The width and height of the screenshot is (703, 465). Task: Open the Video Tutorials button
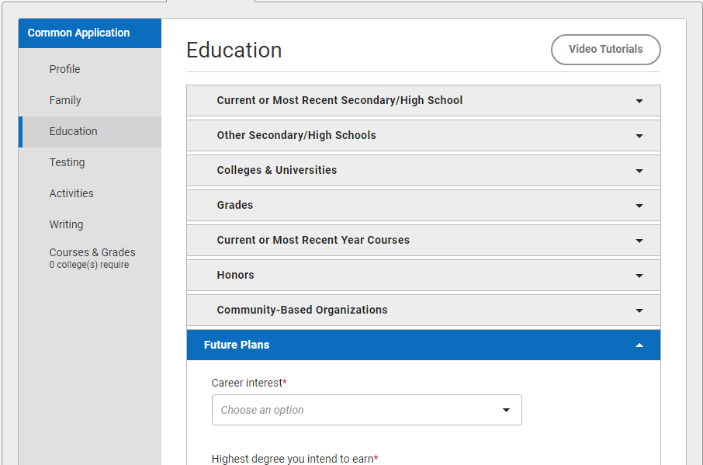coord(605,50)
